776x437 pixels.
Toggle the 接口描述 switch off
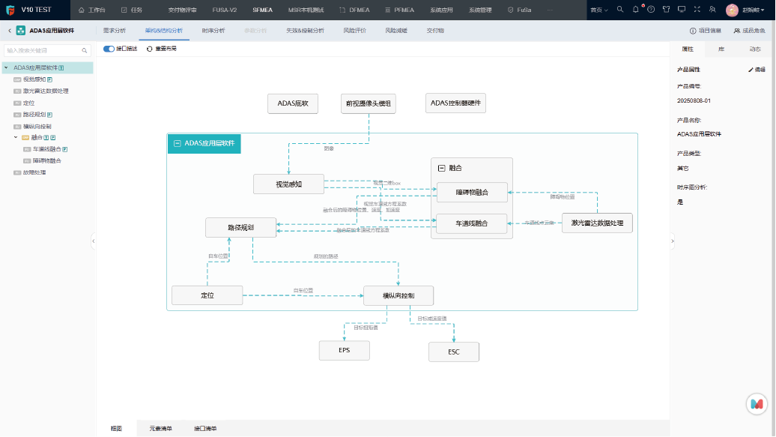(x=109, y=49)
